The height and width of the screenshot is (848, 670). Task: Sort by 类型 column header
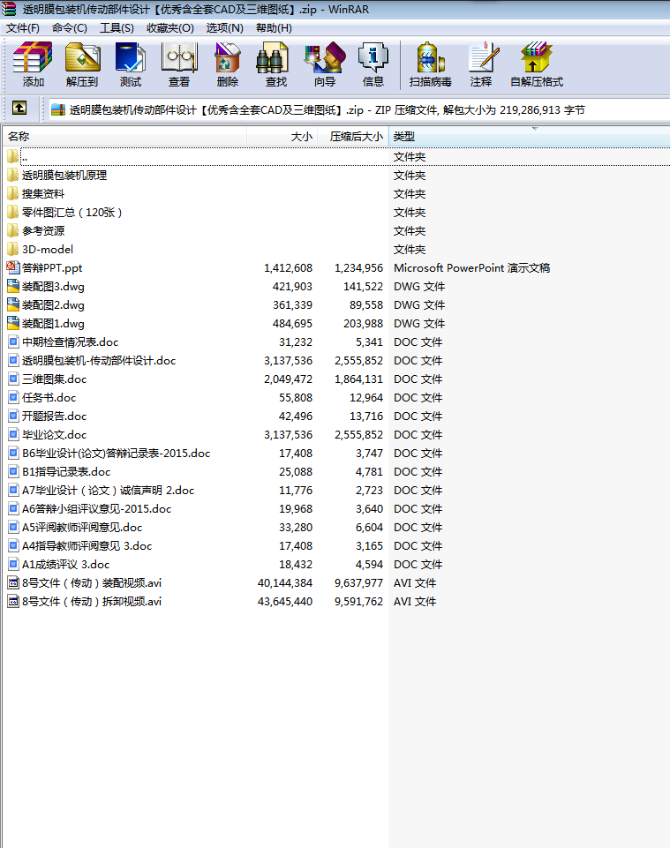click(x=529, y=136)
